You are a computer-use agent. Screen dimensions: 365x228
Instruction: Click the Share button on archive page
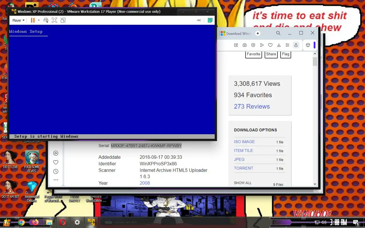[271, 54]
